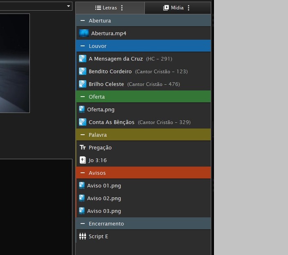Collapse the blue Louvor section
The width and height of the screenshot is (288, 255).
coord(83,46)
